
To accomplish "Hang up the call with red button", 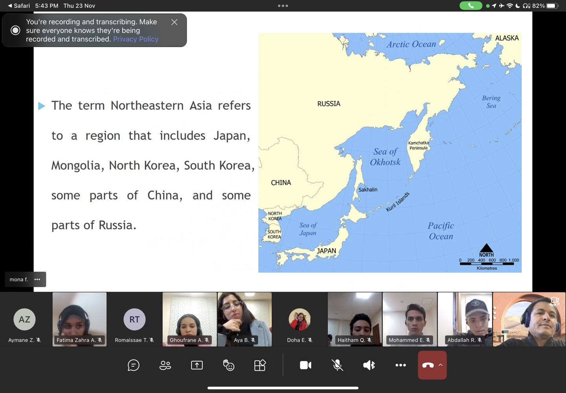I will pyautogui.click(x=428, y=365).
